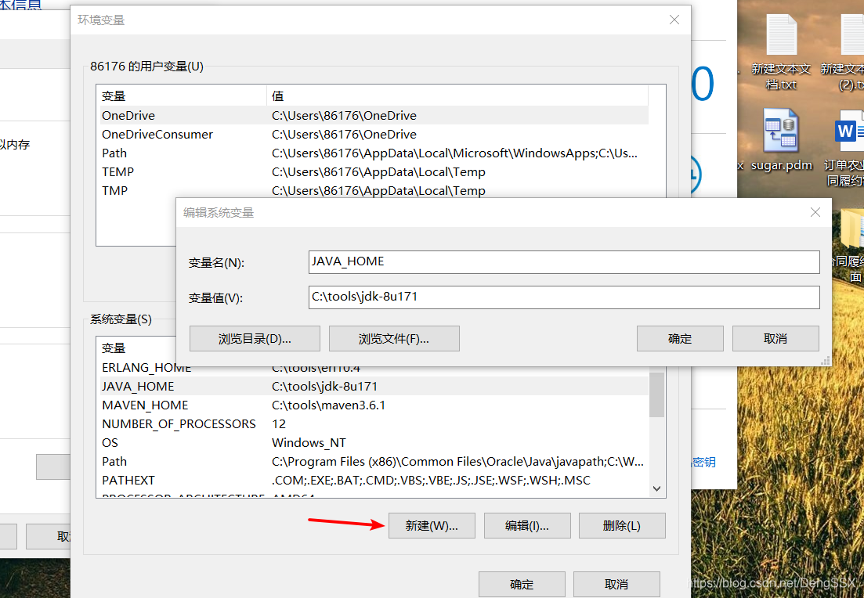Open the Word document icon on desktop
The height and width of the screenshot is (598, 864).
(x=849, y=149)
